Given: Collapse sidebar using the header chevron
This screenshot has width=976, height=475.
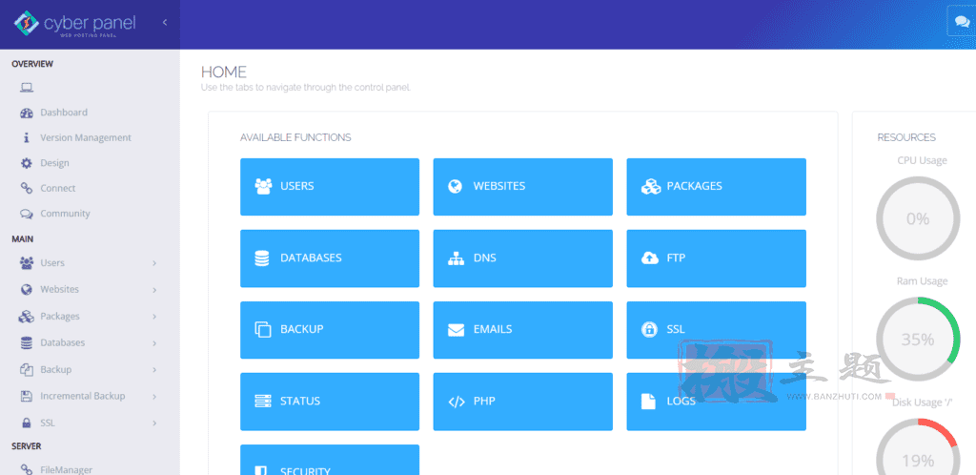Looking at the screenshot, I should (165, 22).
